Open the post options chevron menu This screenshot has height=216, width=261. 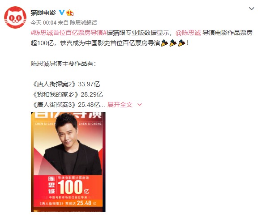(252, 8)
